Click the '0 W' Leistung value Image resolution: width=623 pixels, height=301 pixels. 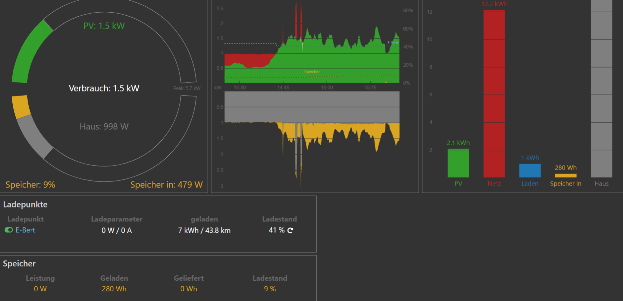click(x=40, y=289)
